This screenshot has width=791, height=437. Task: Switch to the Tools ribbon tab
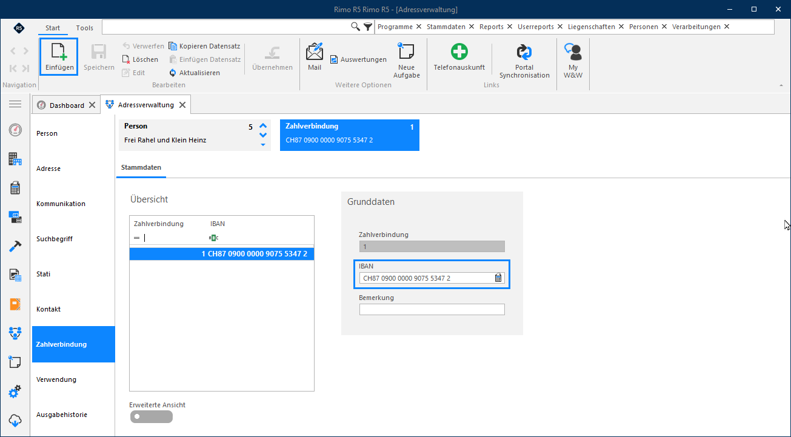coord(85,28)
